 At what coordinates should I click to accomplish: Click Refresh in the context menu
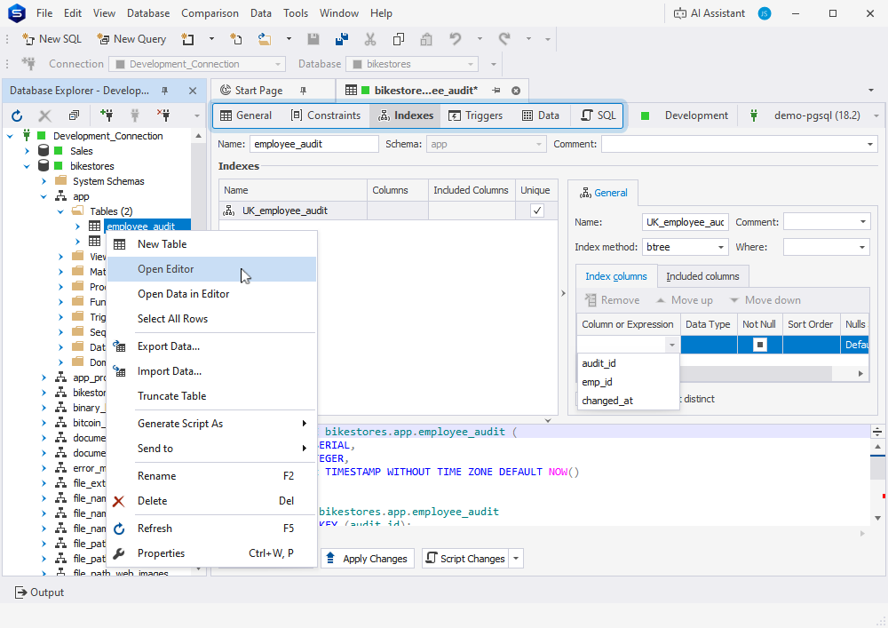(x=212, y=529)
